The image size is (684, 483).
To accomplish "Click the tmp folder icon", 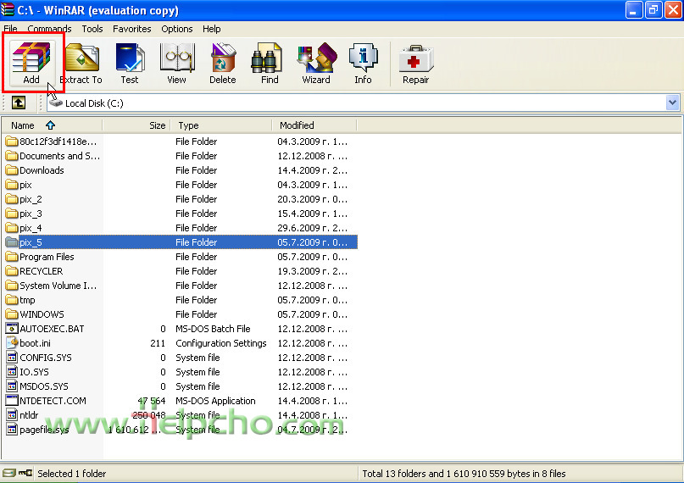I will (12, 300).
